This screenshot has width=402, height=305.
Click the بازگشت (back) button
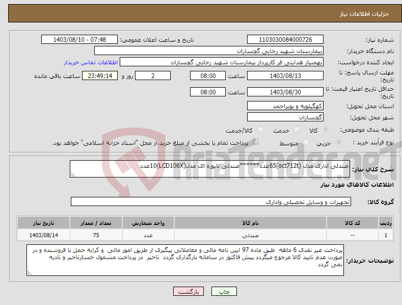(189, 291)
